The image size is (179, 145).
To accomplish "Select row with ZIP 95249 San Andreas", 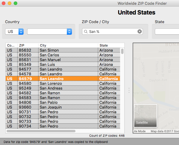I will click(63, 88).
